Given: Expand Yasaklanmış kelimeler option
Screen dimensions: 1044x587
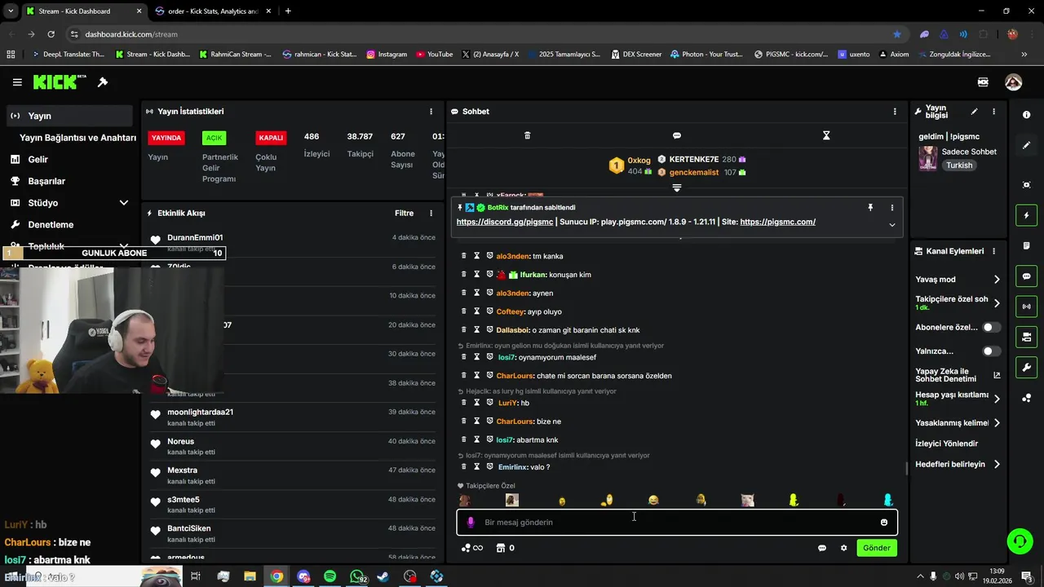Looking at the screenshot, I should pos(997,423).
